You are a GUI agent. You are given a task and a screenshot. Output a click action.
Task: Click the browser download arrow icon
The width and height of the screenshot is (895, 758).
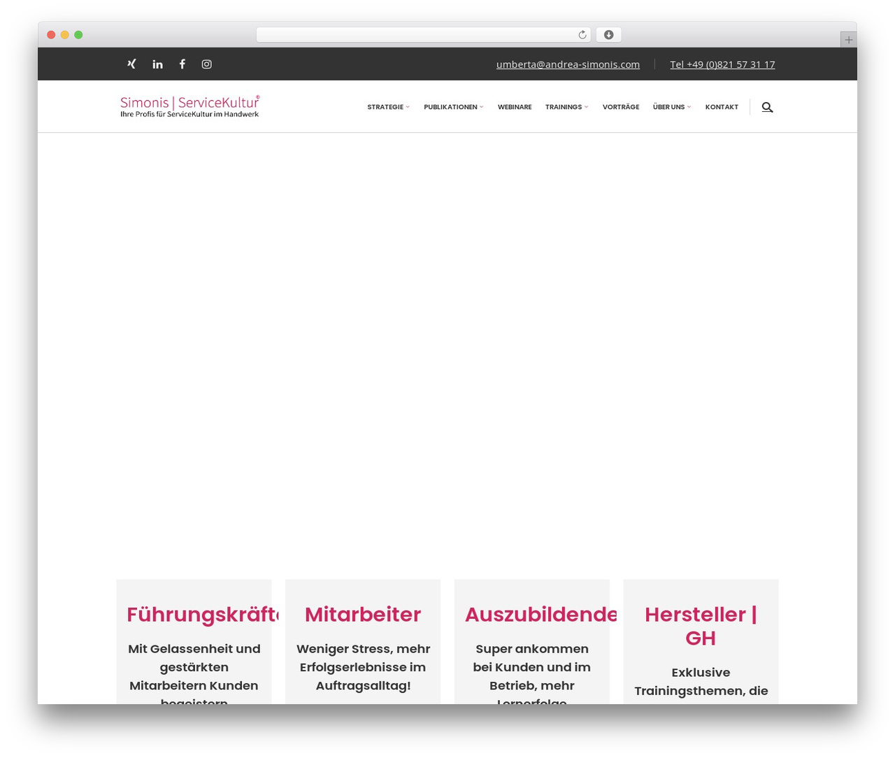tap(608, 35)
